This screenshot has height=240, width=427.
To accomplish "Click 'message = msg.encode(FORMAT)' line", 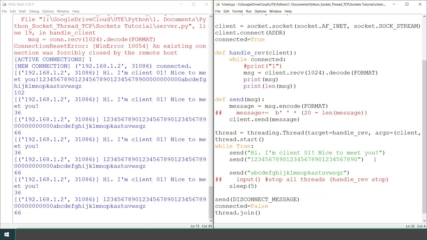I will coord(279,106).
